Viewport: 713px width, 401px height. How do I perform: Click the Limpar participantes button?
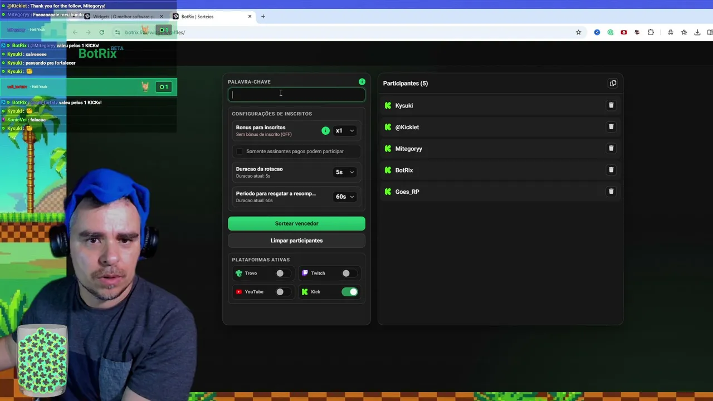point(296,241)
